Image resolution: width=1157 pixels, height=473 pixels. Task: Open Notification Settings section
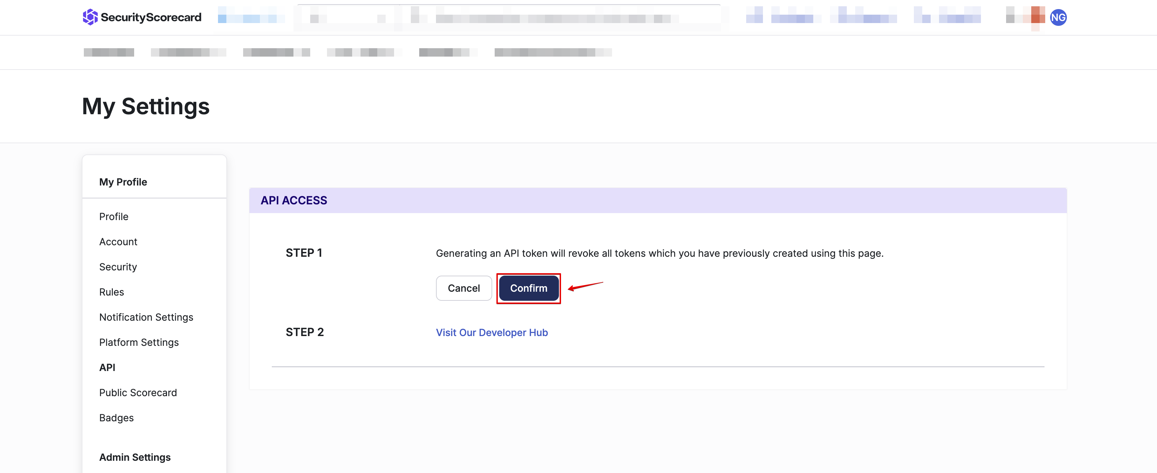(146, 316)
